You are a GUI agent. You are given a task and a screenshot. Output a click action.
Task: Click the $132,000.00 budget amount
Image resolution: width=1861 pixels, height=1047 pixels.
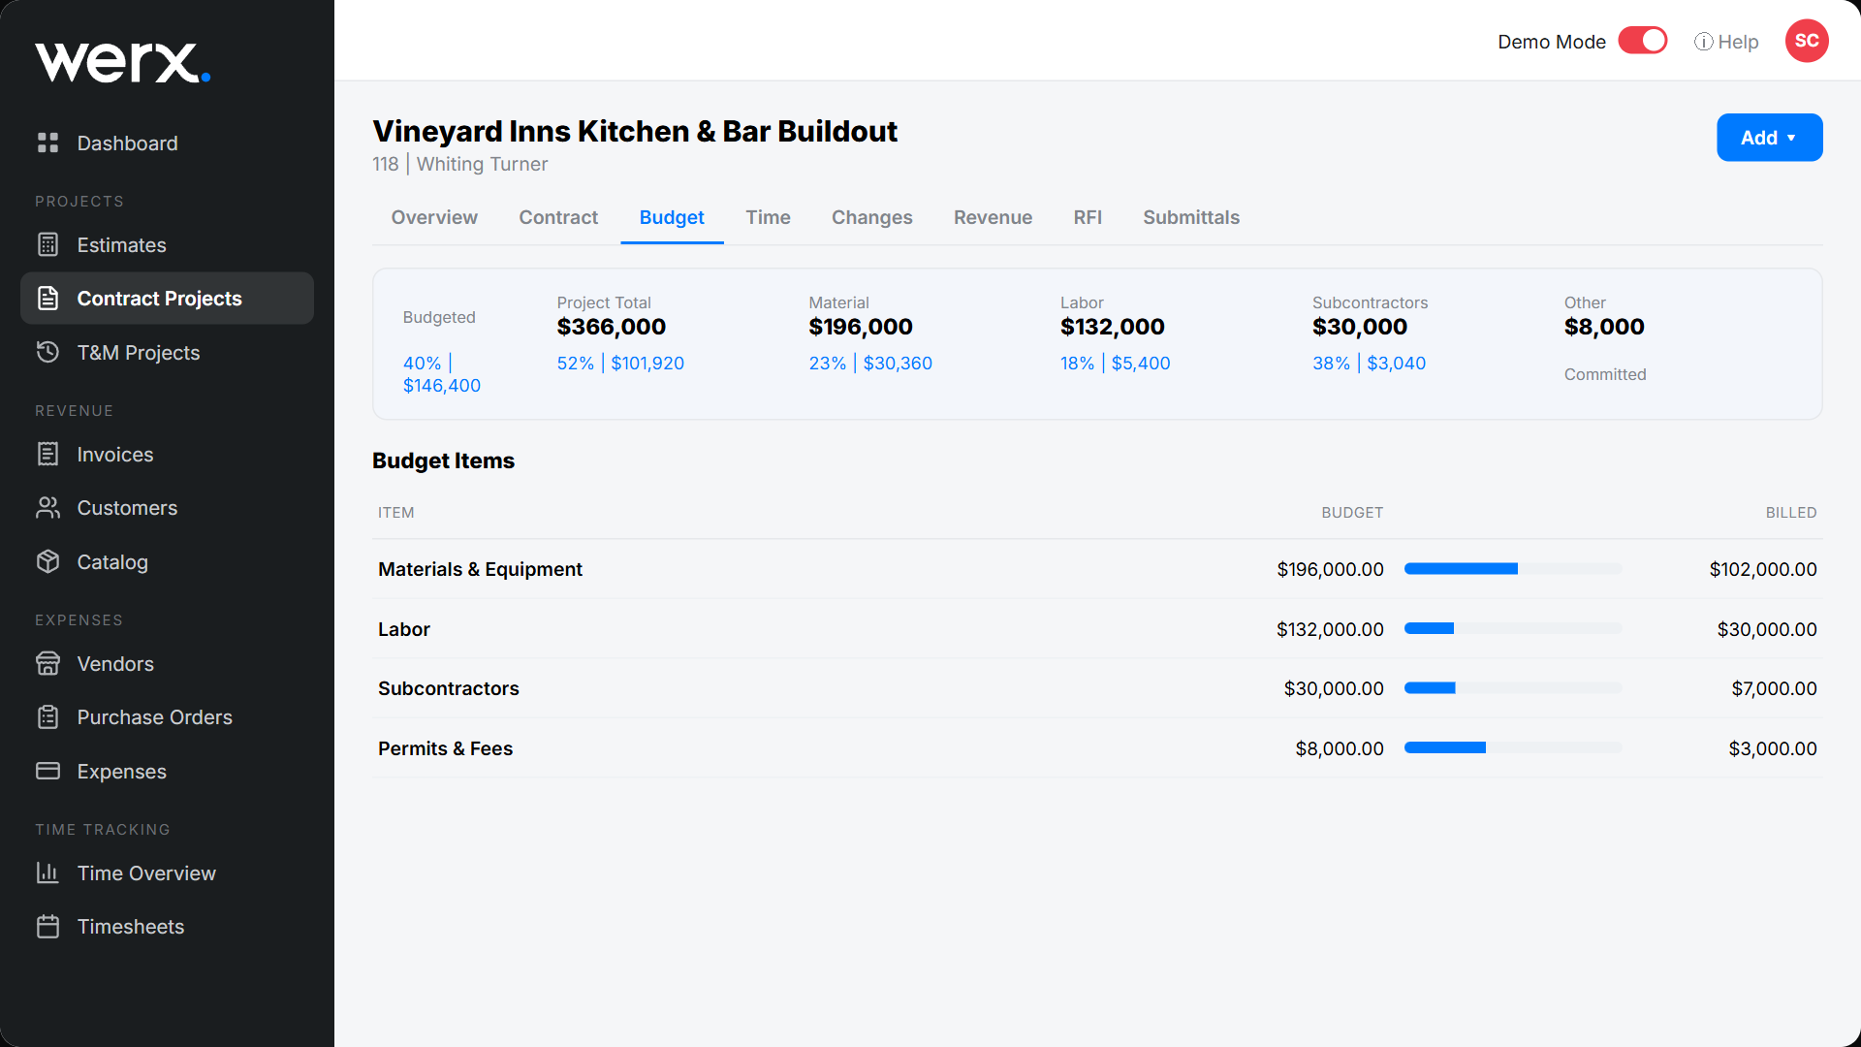[1330, 629]
